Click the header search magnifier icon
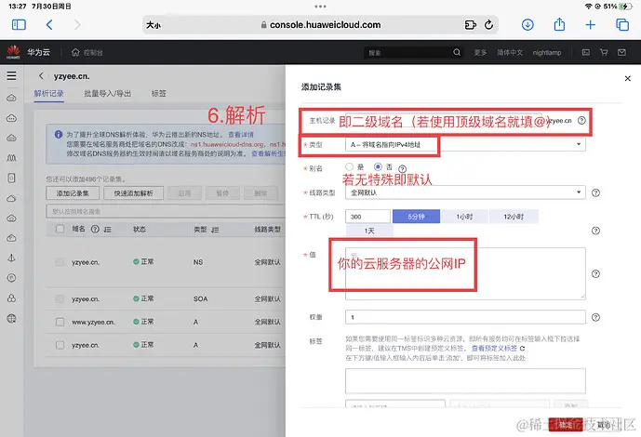 457,52
